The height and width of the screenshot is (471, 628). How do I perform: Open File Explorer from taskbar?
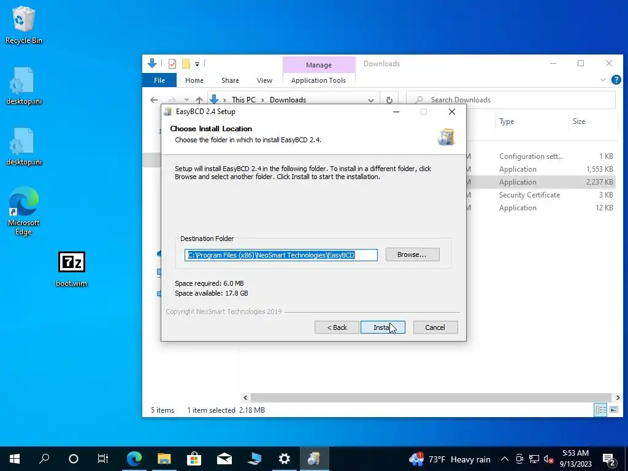[x=164, y=459]
